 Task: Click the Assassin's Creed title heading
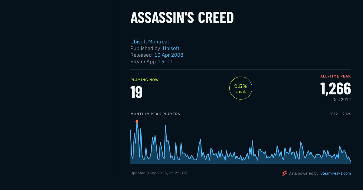[182, 18]
